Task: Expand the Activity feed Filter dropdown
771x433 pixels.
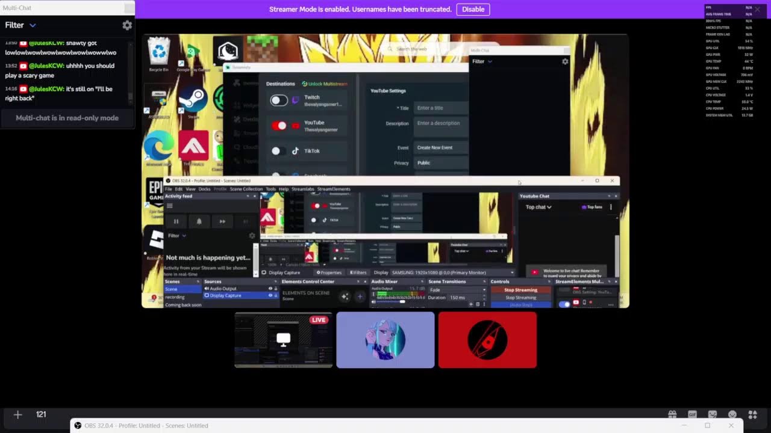Action: click(x=178, y=236)
